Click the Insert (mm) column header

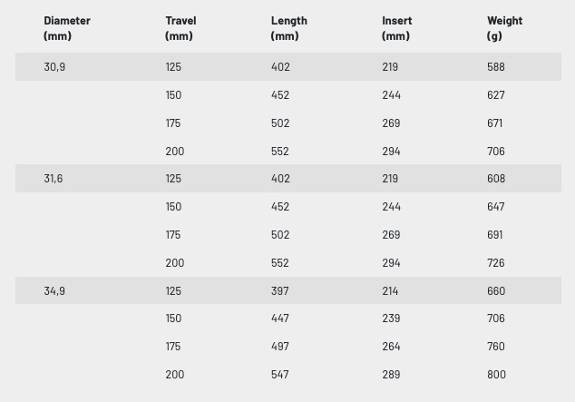[396, 28]
